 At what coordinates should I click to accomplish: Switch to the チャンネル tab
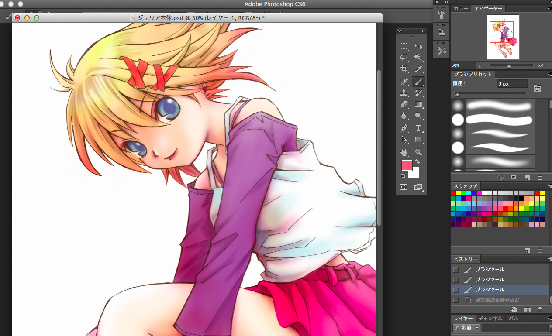490,319
